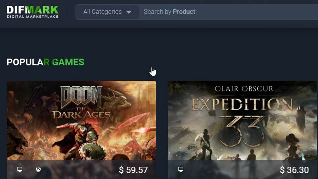Click the PC platform icon on Expedition 33 card
Viewport: 318px width, 179px height.
point(180,169)
